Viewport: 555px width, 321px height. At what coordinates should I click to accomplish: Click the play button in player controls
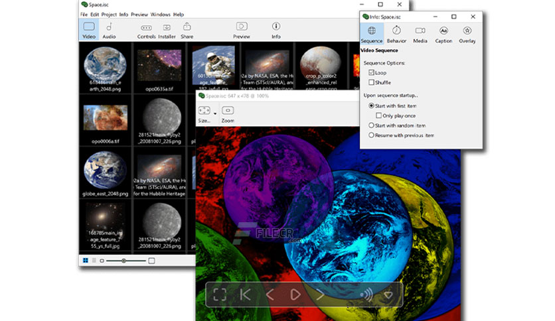pyautogui.click(x=295, y=294)
